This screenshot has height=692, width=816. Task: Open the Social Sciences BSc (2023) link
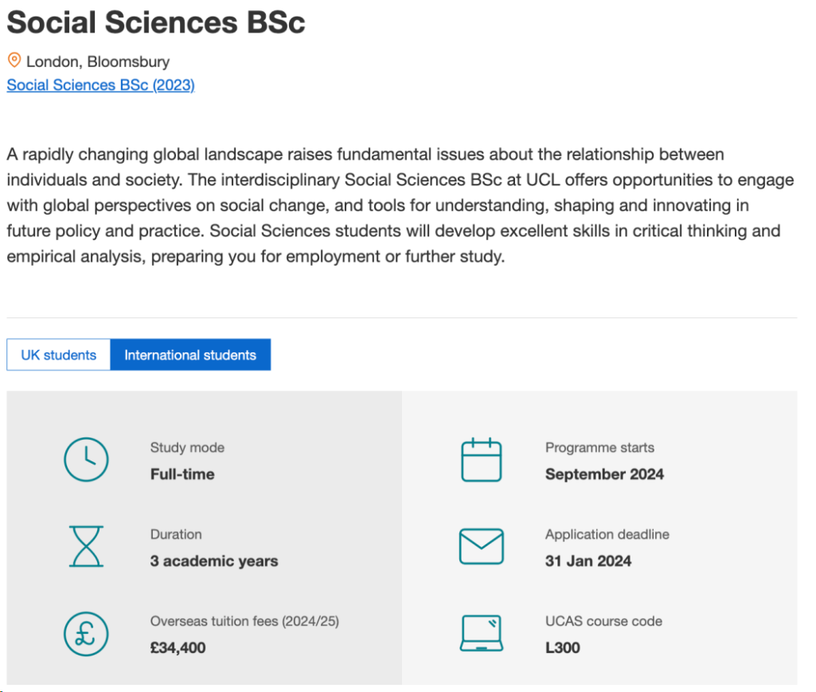pos(100,85)
